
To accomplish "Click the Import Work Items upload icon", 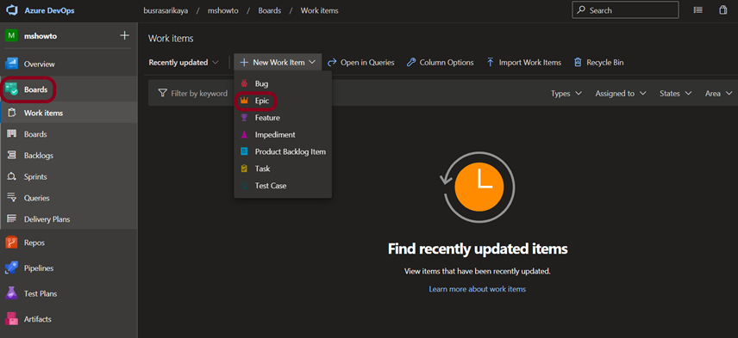I will [490, 63].
